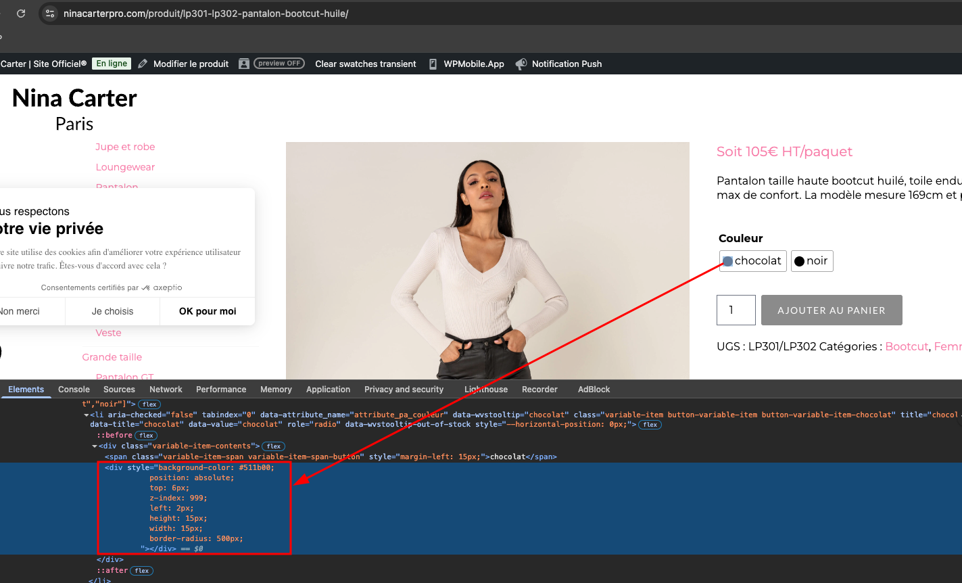This screenshot has width=962, height=583.
Task: Open the Jupe et robe category
Action: click(125, 147)
